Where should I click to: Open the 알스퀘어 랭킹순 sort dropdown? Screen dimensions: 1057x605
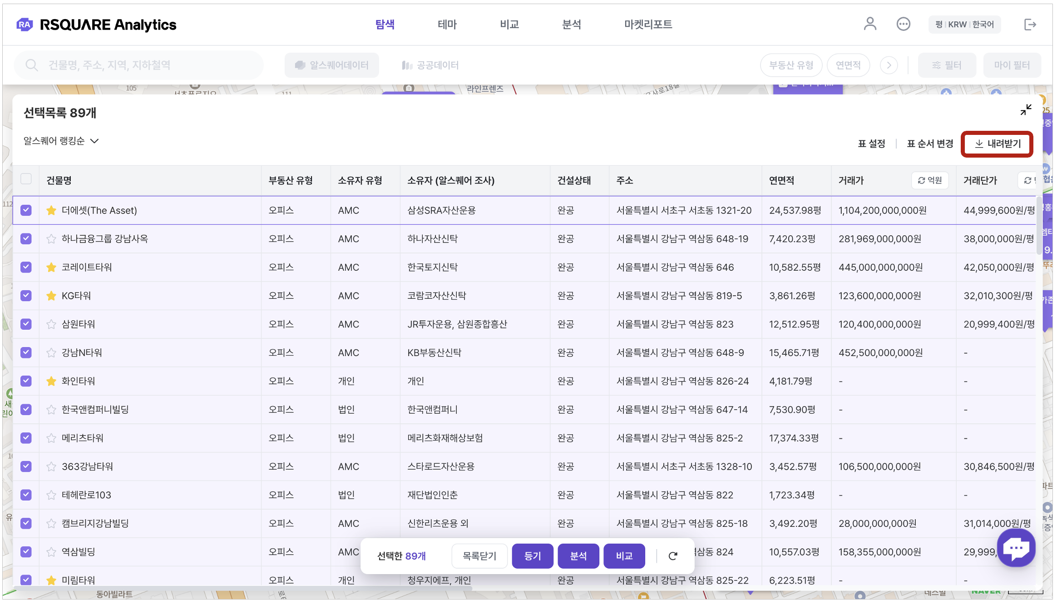[61, 141]
